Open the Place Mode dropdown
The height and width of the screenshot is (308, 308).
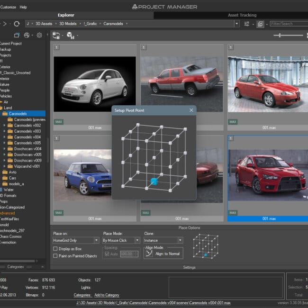pos(121,240)
